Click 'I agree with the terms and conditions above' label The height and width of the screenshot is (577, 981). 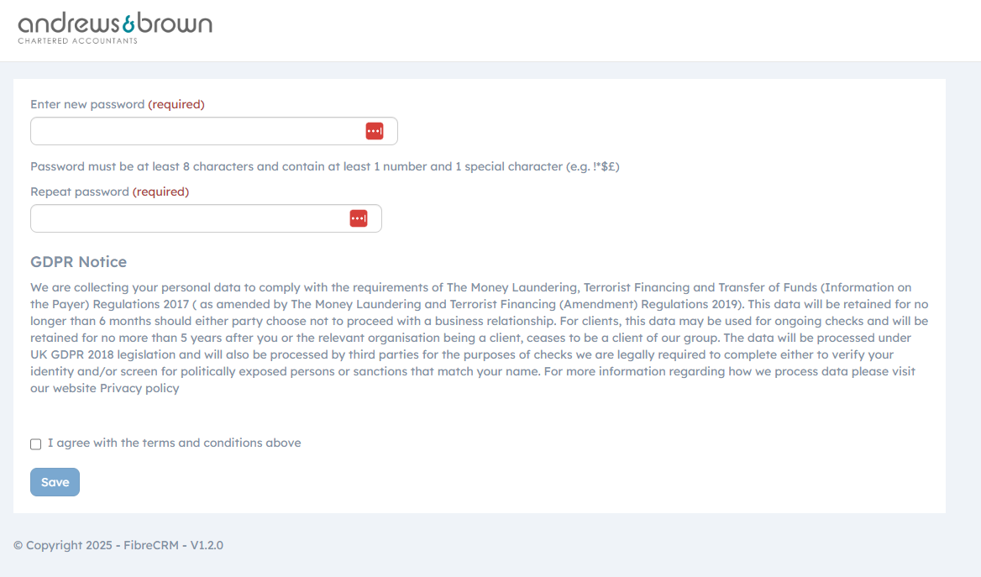175,443
